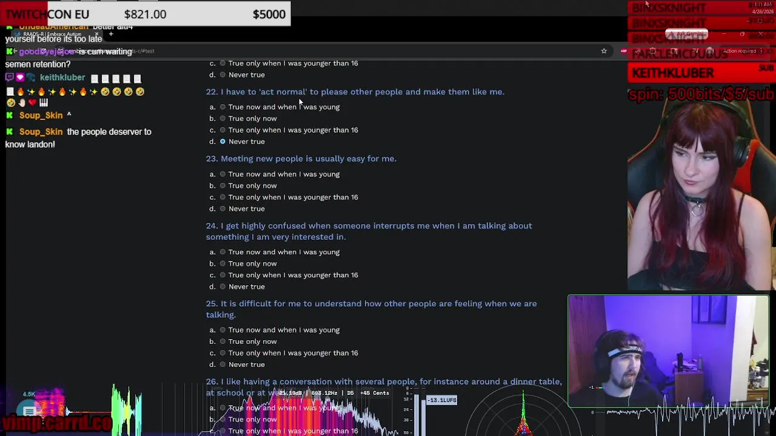This screenshot has height=436, width=776.
Task: Pick 'True only when younger than 16' for question 23
Action: pyautogui.click(x=222, y=197)
